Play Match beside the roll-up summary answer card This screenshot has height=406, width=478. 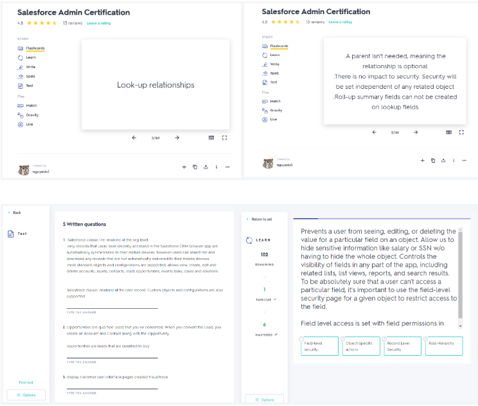click(271, 101)
